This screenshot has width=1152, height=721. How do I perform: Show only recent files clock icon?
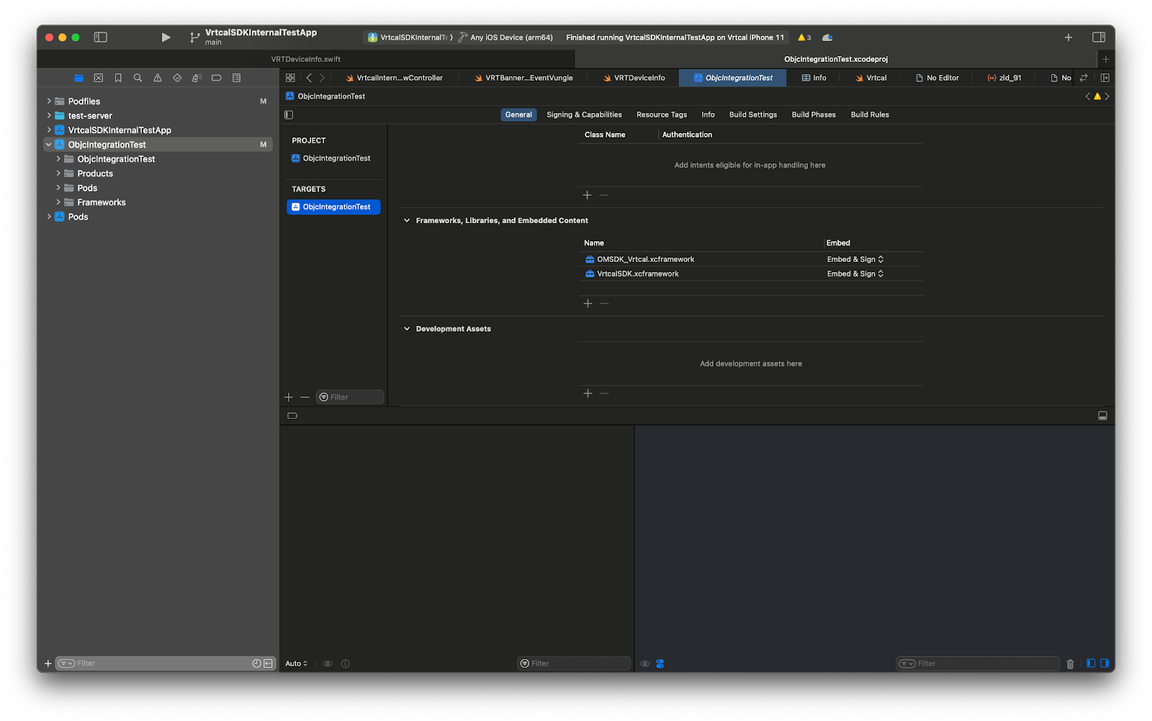coord(256,663)
